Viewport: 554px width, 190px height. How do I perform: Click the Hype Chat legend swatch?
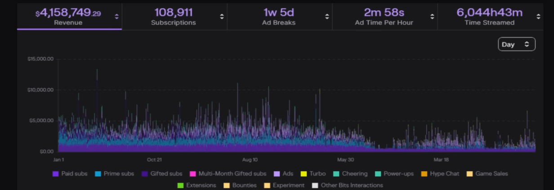point(424,173)
